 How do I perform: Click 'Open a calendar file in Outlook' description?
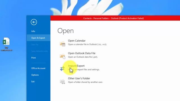[87, 44]
